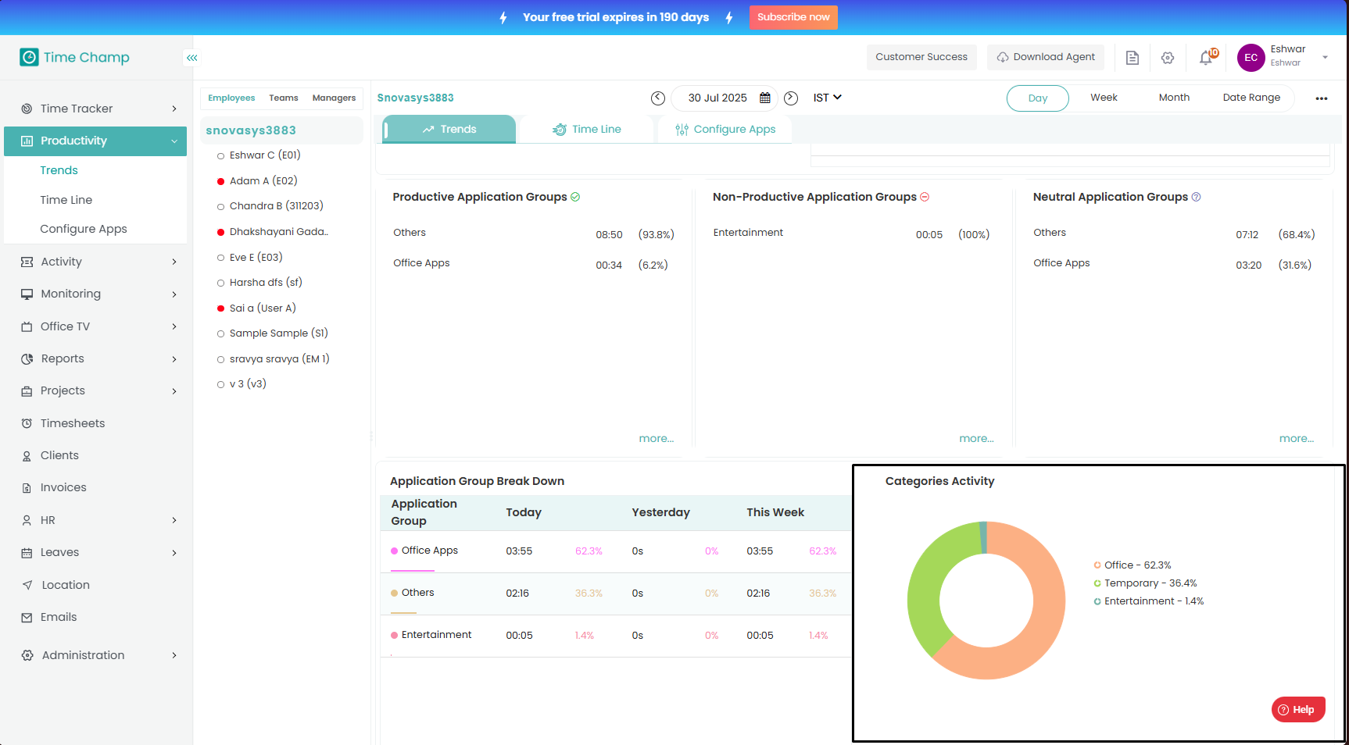Select employee Adam A (E02)
The image size is (1349, 745).
click(263, 181)
